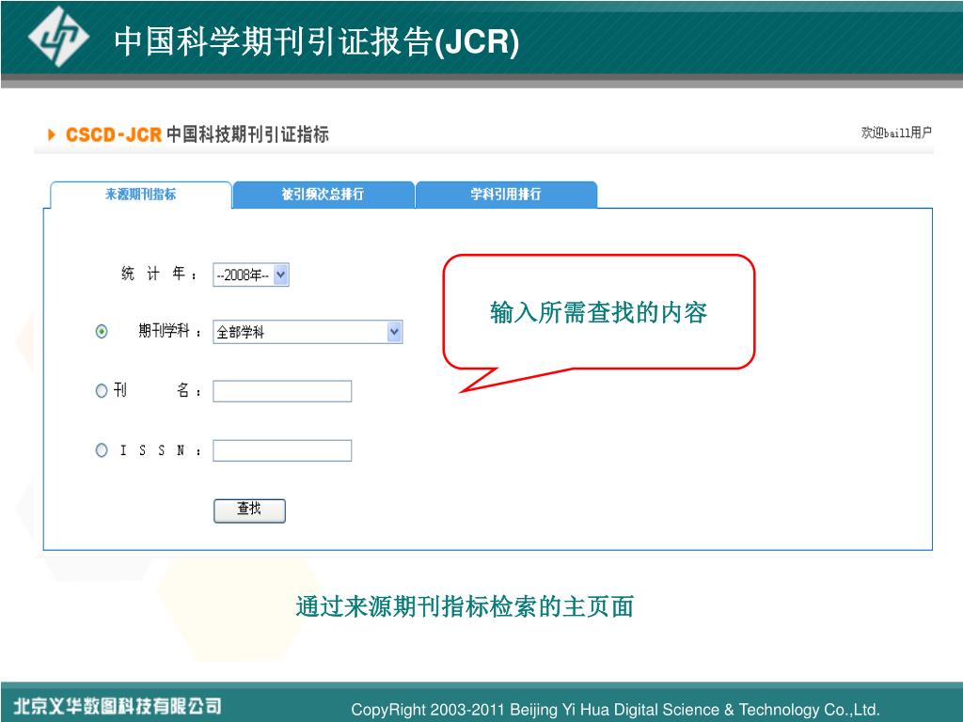This screenshot has width=963, height=722.
Task: Click the diamond logo in header
Action: (58, 37)
